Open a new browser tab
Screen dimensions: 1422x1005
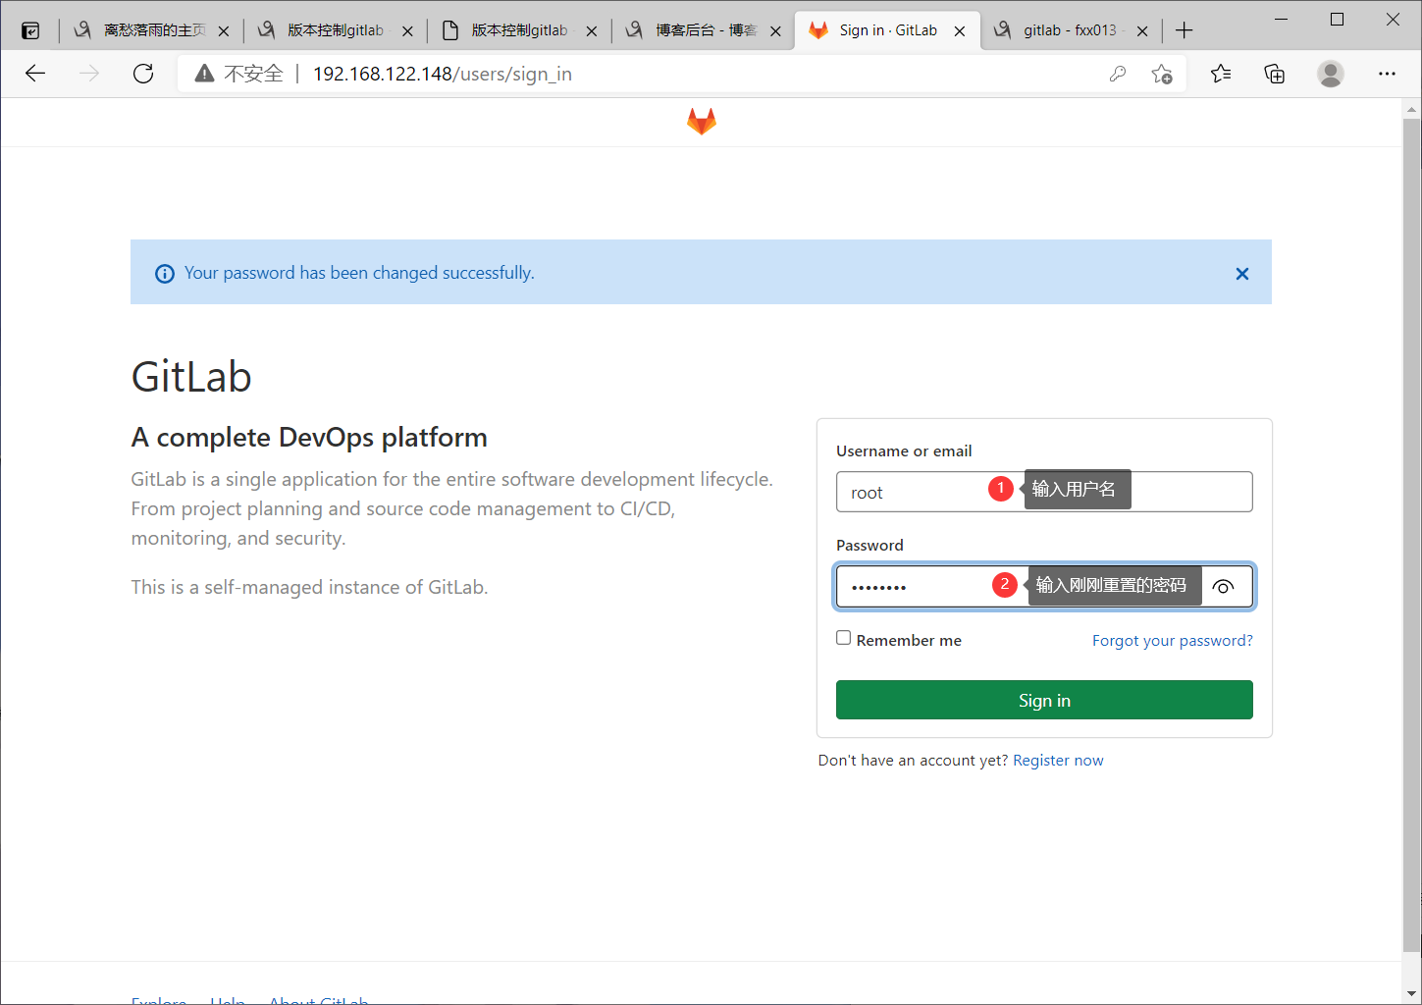tap(1185, 30)
